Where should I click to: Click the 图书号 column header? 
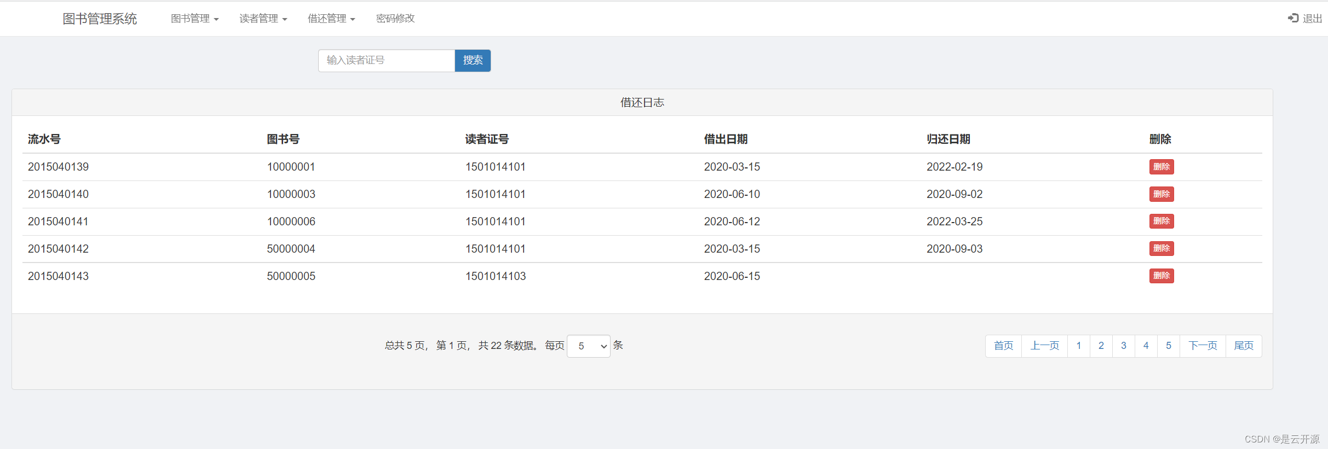tap(283, 139)
